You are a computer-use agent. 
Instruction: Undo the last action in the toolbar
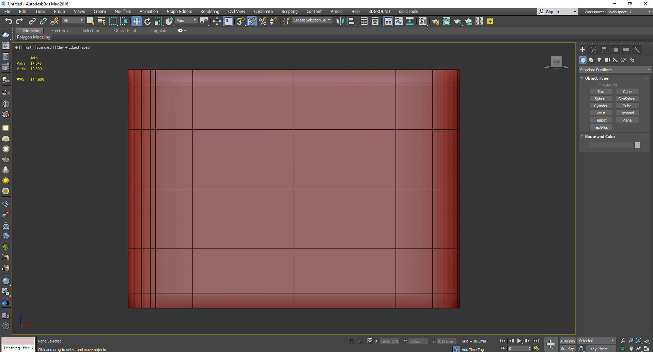(x=8, y=21)
